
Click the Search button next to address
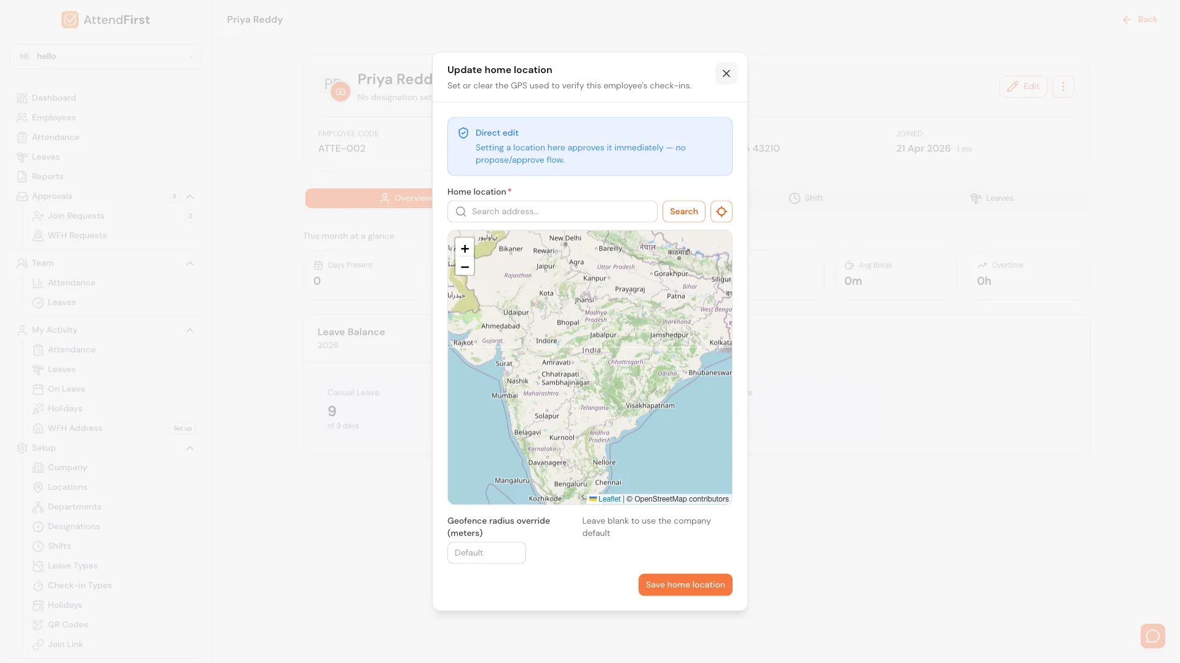(x=683, y=211)
